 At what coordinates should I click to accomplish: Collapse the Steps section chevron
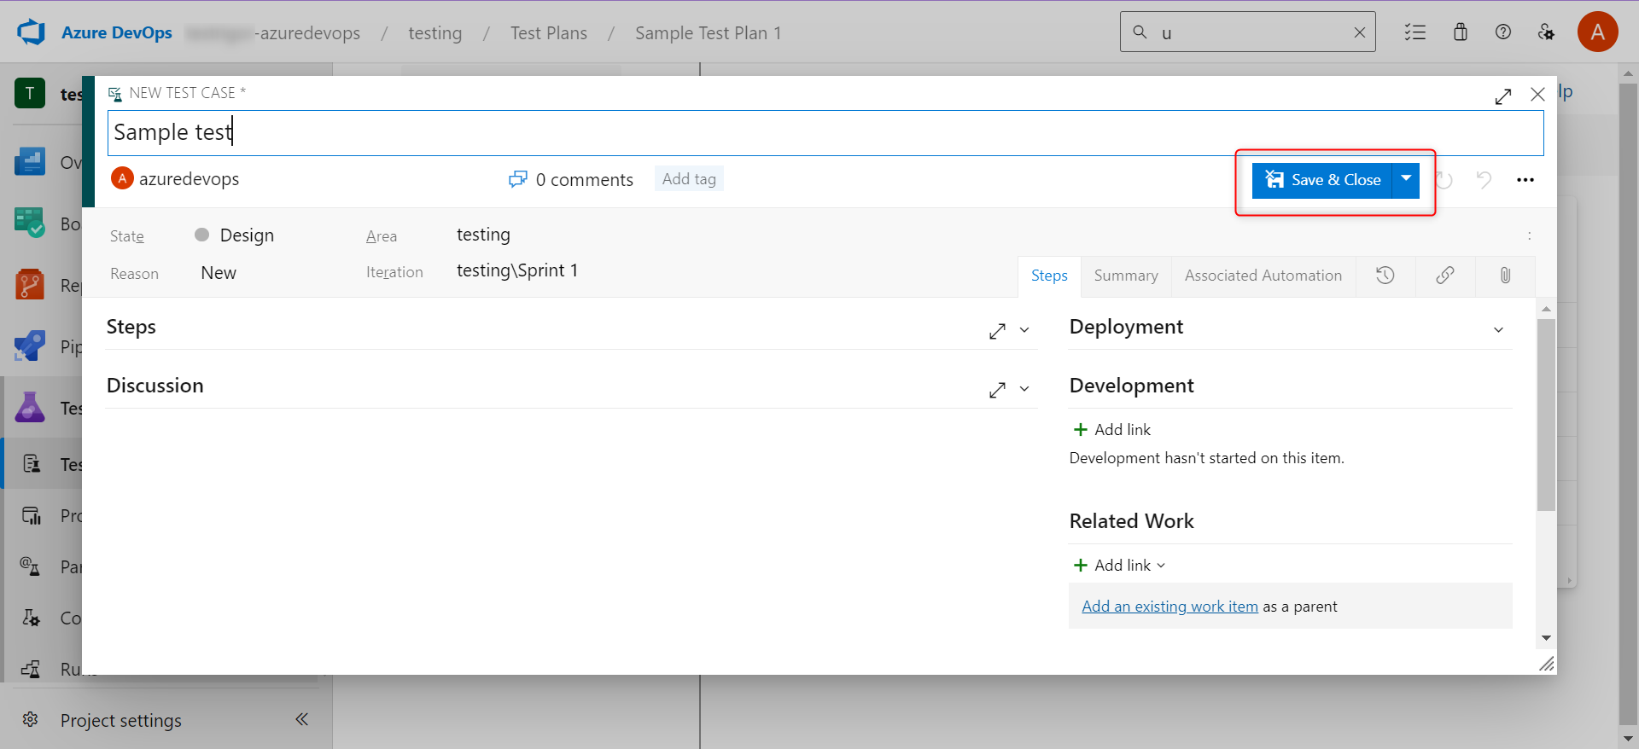(x=1024, y=330)
